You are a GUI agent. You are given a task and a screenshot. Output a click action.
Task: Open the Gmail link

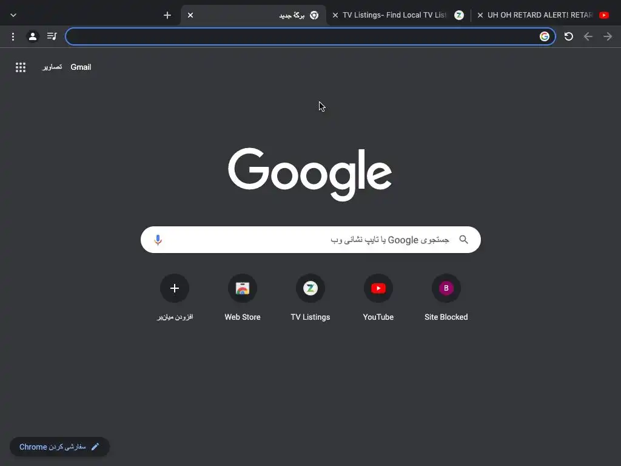point(81,67)
